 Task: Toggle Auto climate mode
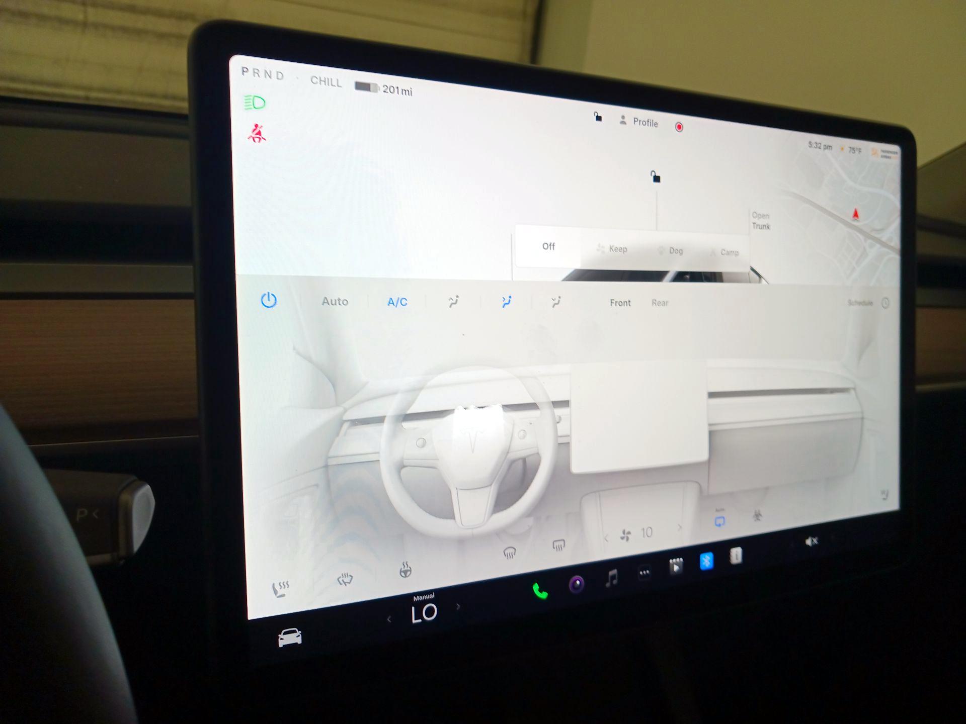click(x=335, y=302)
